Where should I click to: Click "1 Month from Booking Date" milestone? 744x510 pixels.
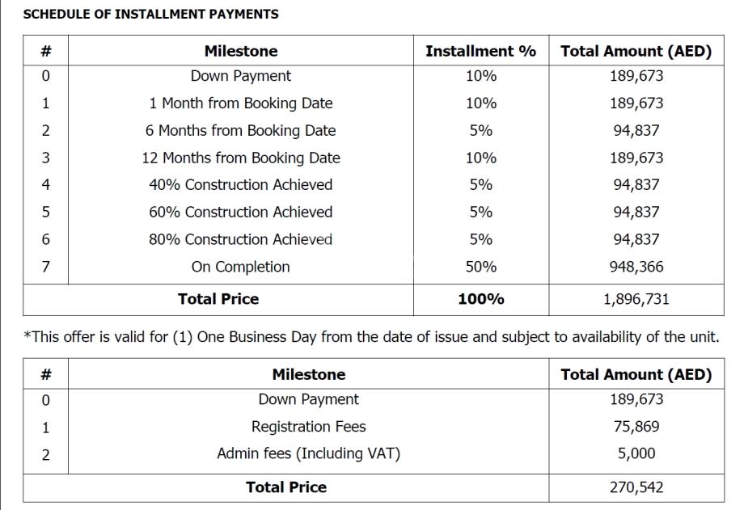[240, 103]
